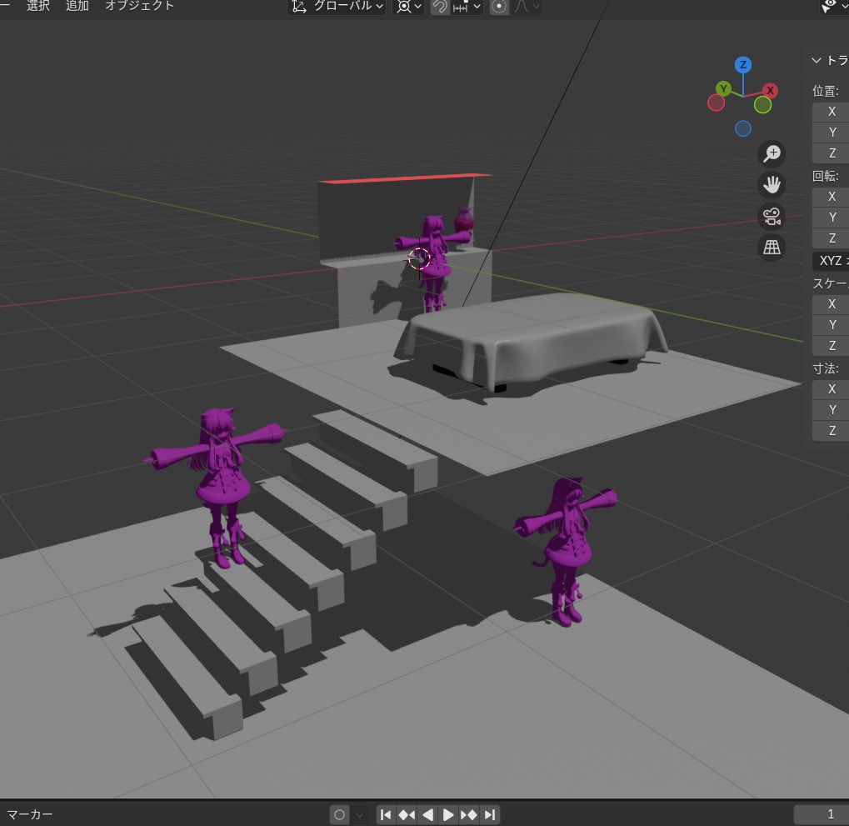
Task: Click the green Y axis gizmo
Action: click(723, 88)
